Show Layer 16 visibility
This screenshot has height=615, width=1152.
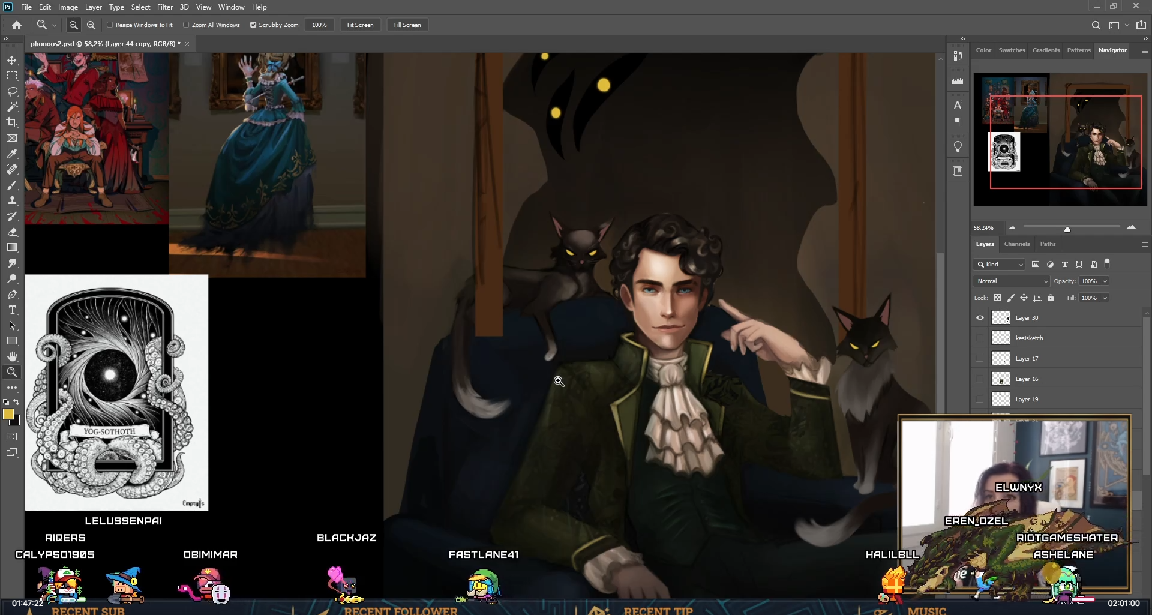(980, 379)
